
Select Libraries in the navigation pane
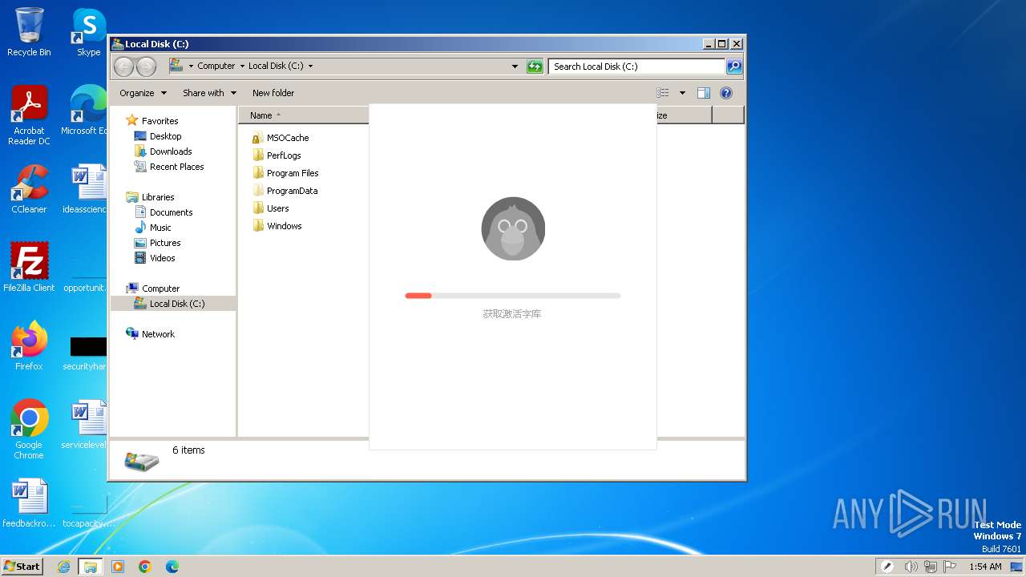pyautogui.click(x=150, y=197)
